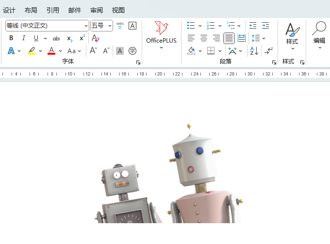This screenshot has width=330, height=244.
Task: Select the robots image in document
Action: point(168,173)
